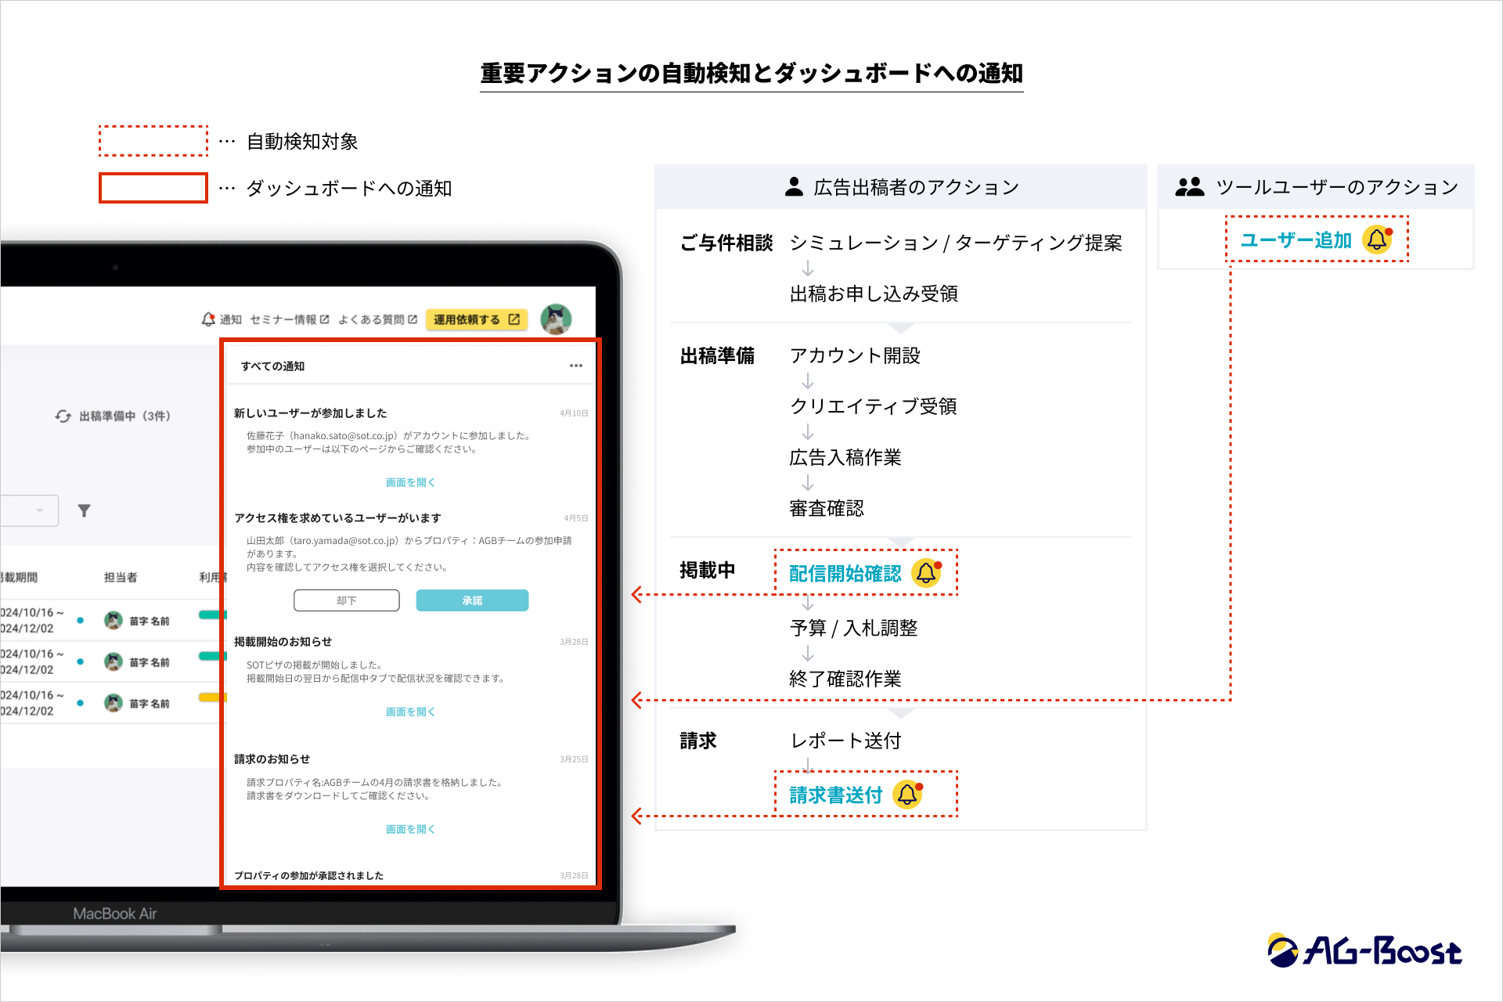Click the refresh icon beside 出稿準備中 (3件)
This screenshot has height=1002, width=1503.
pyautogui.click(x=63, y=416)
